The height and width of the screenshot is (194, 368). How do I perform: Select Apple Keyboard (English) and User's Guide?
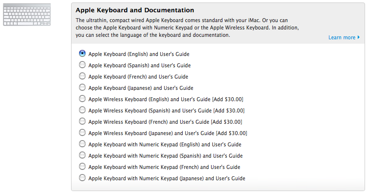coord(82,54)
